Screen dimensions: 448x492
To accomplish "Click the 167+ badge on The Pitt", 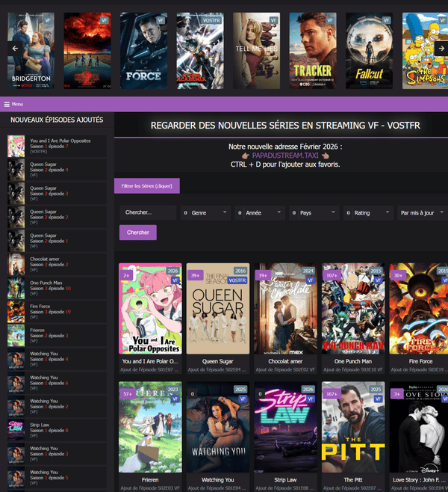I will 332,393.
